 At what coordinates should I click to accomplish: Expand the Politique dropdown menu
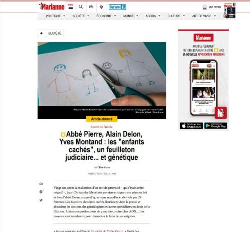(55, 16)
